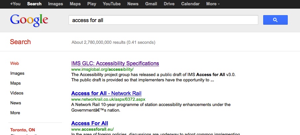The width and height of the screenshot is (300, 135).
Task: Click the Google logo
Action: [29, 20]
